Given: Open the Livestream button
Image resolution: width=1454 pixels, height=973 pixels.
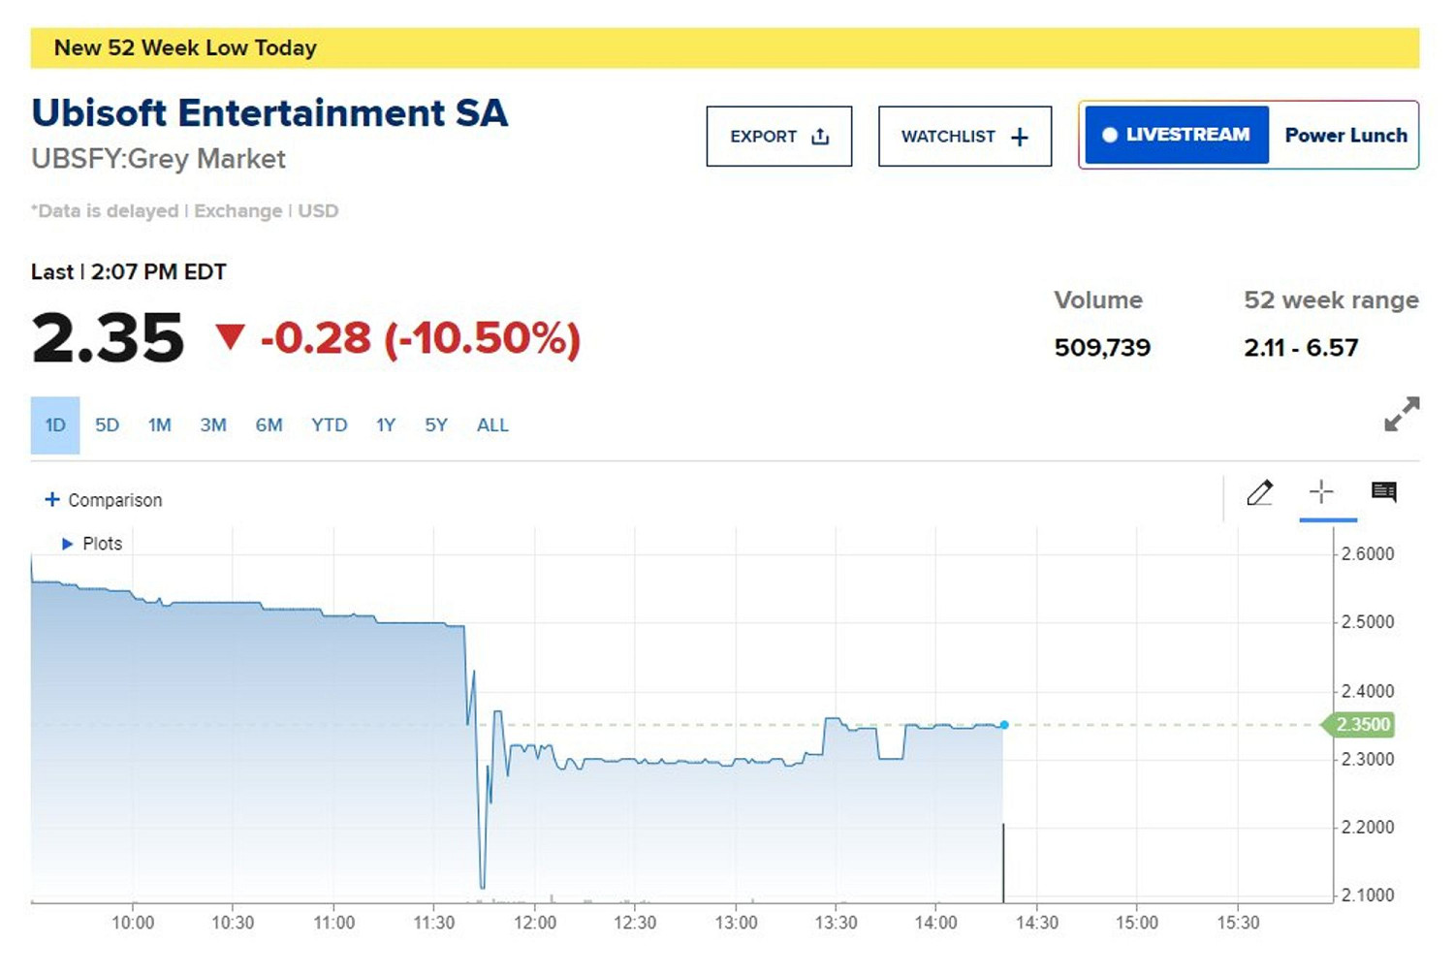Looking at the screenshot, I should click(1176, 135).
